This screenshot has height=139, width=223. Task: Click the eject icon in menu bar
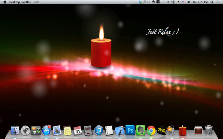[178, 2]
